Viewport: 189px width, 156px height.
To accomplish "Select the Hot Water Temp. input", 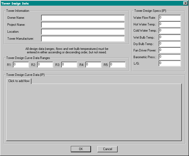I will (170, 24).
